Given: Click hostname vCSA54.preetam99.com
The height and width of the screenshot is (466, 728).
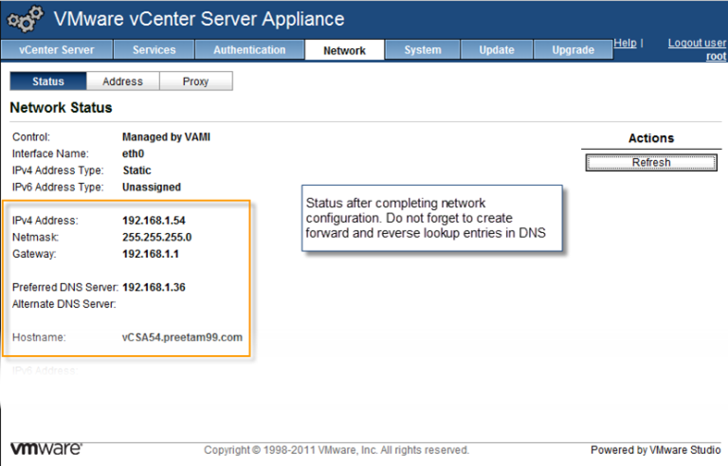Looking at the screenshot, I should [x=182, y=337].
